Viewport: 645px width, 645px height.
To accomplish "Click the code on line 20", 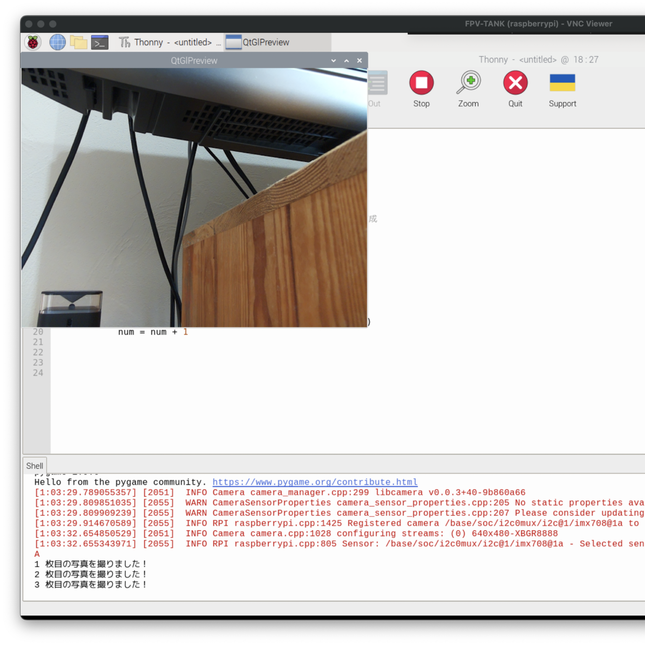I will click(153, 332).
